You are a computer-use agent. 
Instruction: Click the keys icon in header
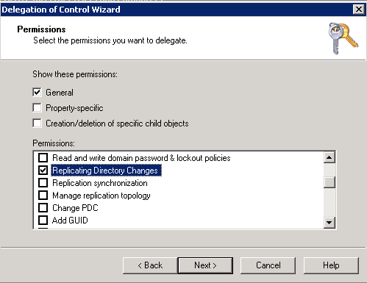(x=343, y=38)
